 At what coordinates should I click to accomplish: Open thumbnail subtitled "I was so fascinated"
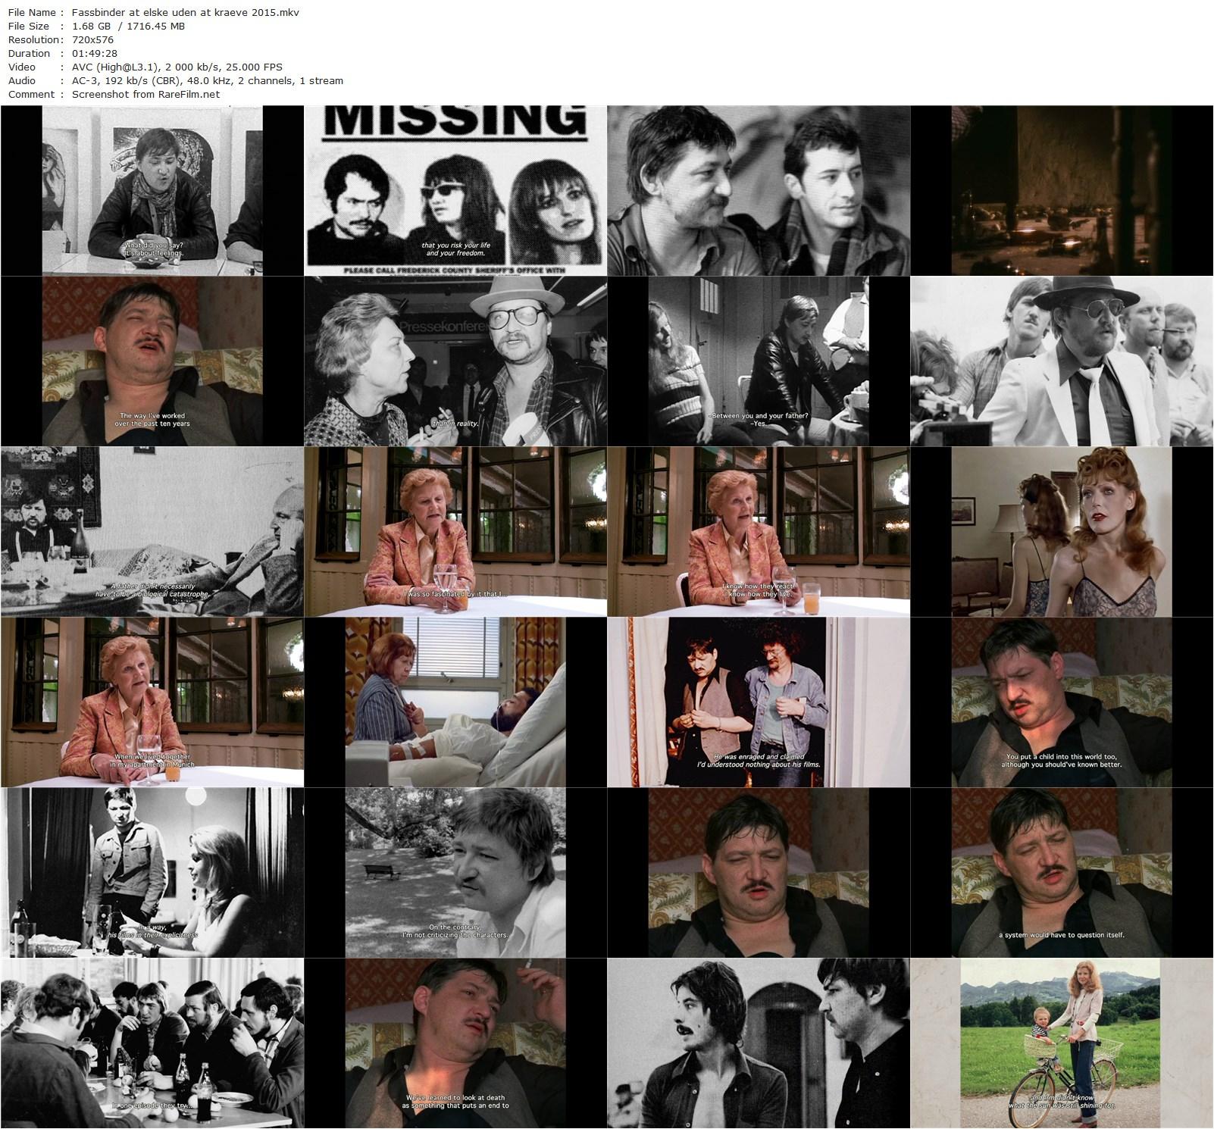pyautogui.click(x=455, y=531)
